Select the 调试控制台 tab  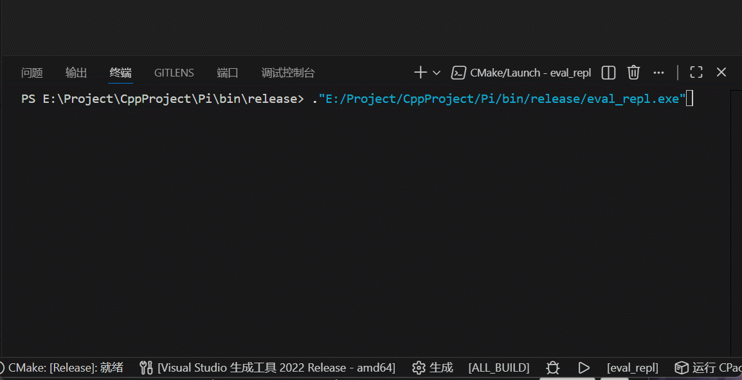(288, 73)
